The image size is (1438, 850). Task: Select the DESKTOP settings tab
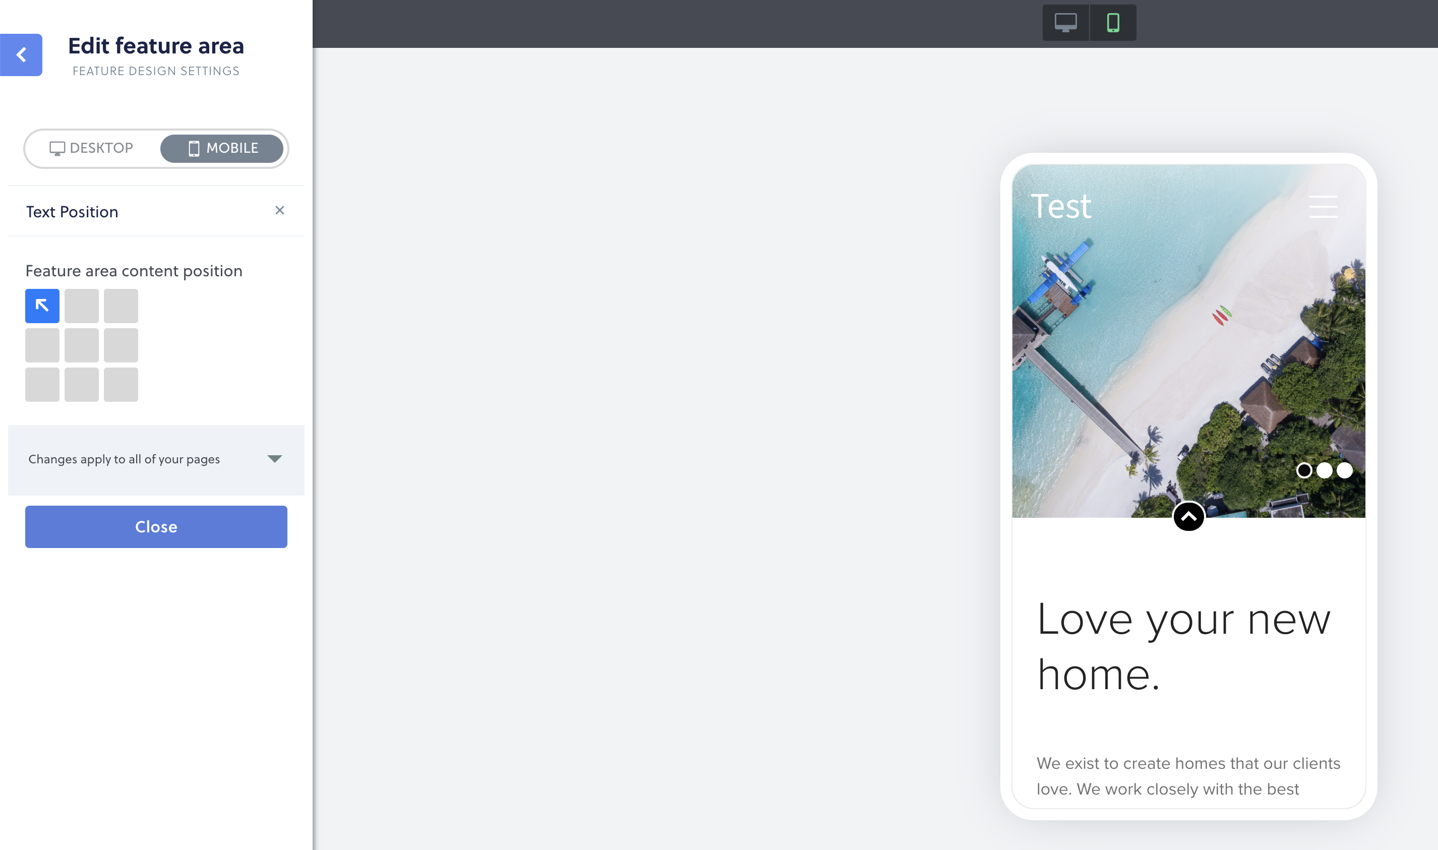pyautogui.click(x=92, y=148)
